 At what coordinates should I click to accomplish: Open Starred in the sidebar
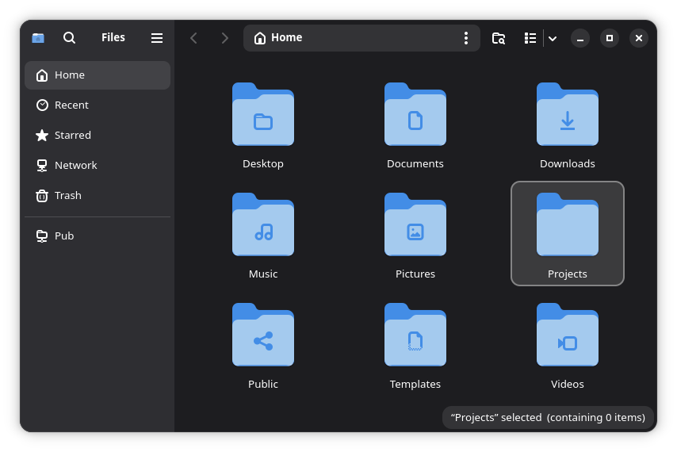(98, 135)
